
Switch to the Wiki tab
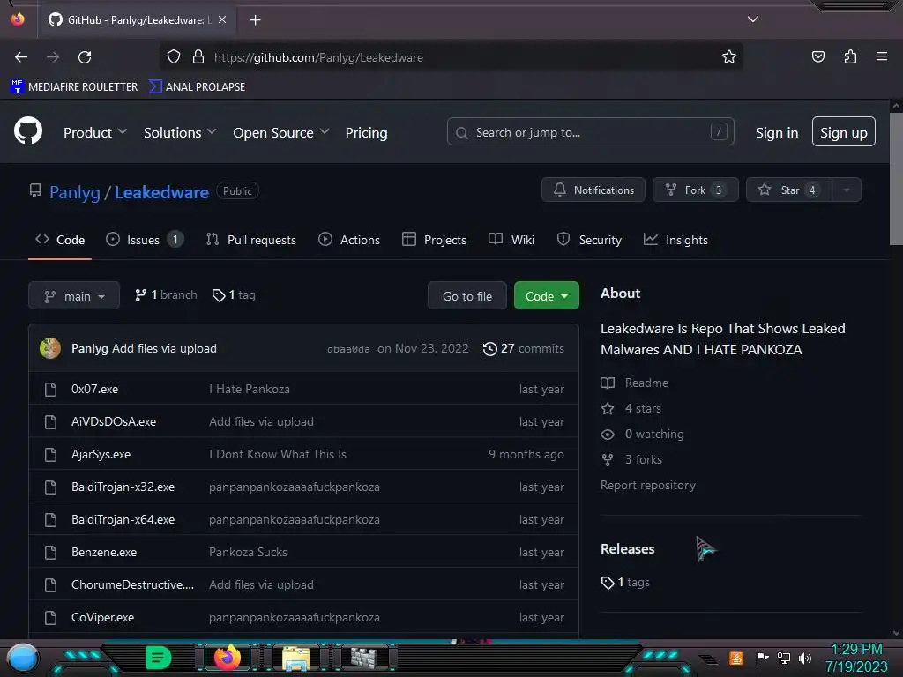pyautogui.click(x=511, y=240)
